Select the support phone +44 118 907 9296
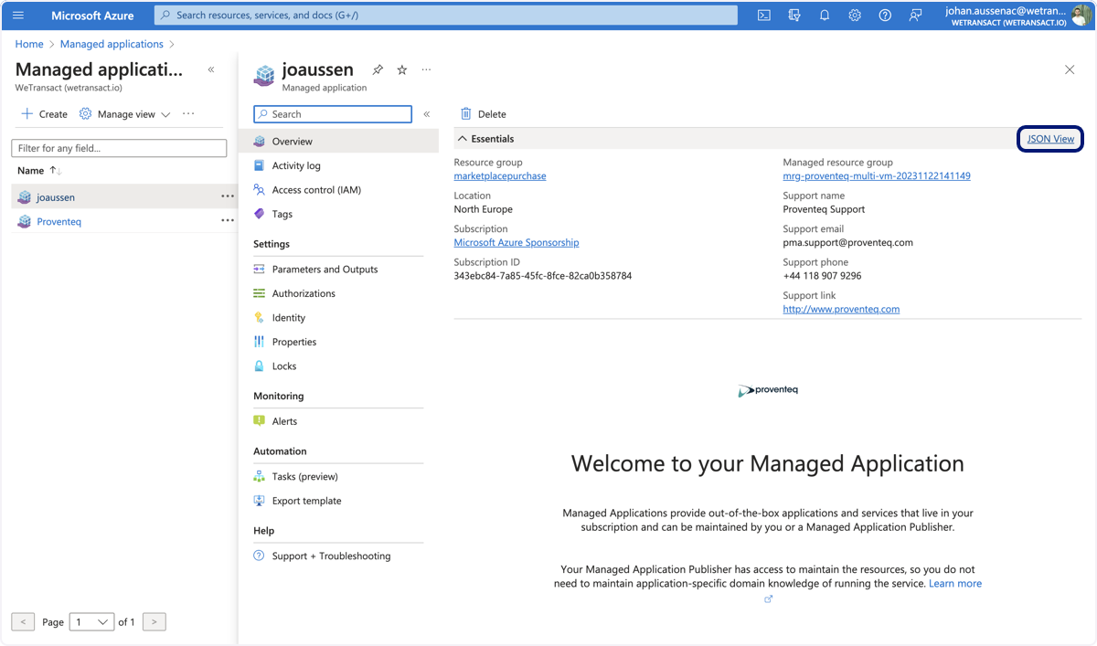The width and height of the screenshot is (1097, 646). [822, 276]
